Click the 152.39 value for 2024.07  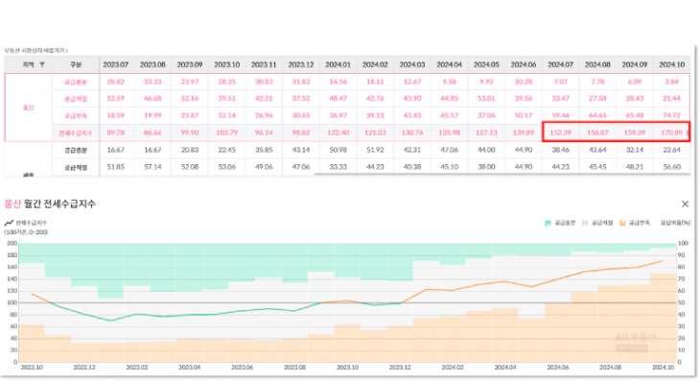point(560,132)
